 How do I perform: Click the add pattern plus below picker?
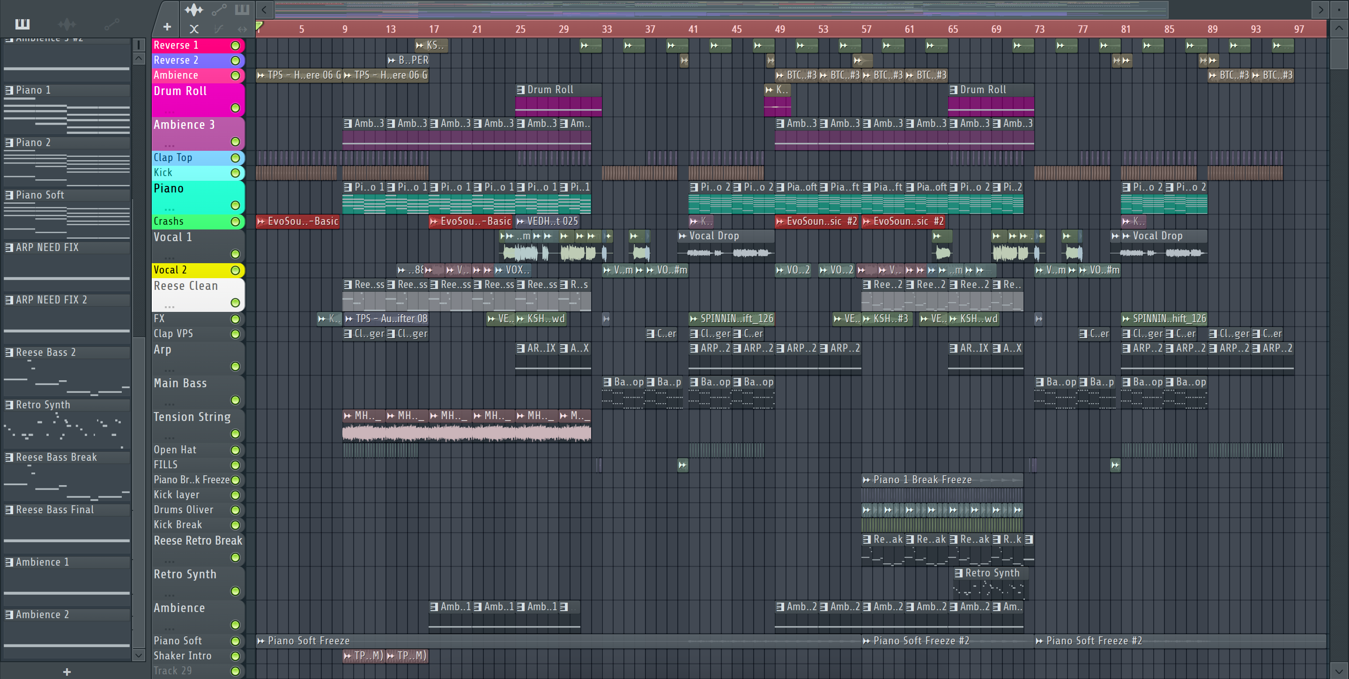[67, 672]
